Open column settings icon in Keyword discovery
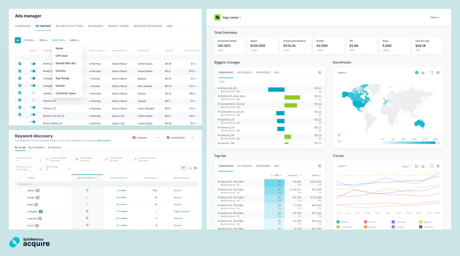Viewport: 460px width, 256px height. [x=195, y=168]
